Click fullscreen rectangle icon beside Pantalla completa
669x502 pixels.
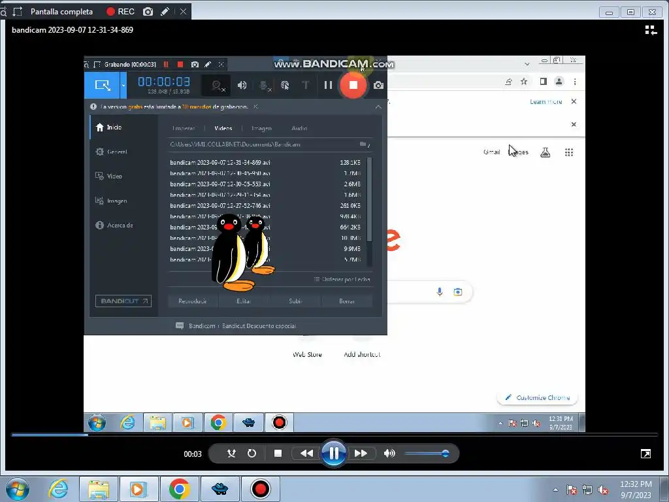coord(18,12)
